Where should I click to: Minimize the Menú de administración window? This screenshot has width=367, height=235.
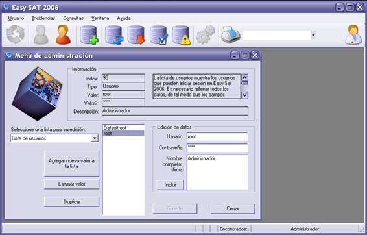(x=235, y=55)
